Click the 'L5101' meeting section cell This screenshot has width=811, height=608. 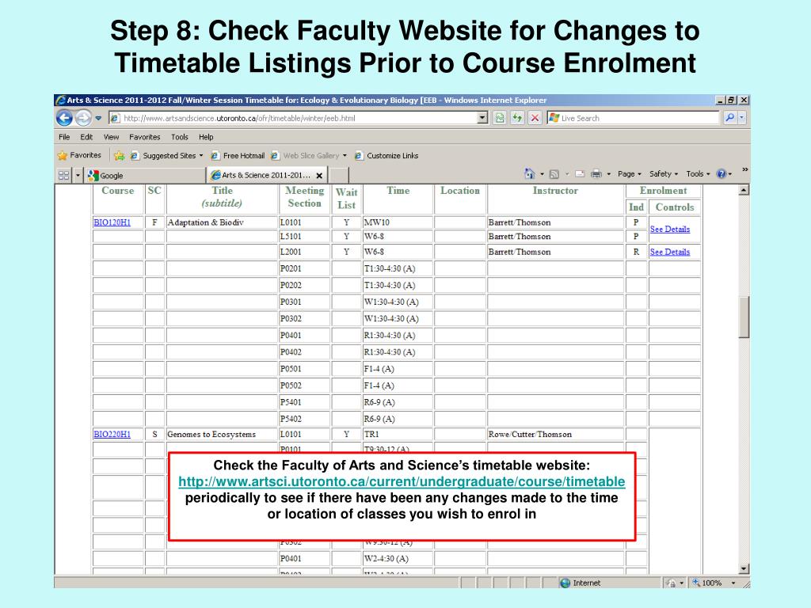tap(305, 236)
